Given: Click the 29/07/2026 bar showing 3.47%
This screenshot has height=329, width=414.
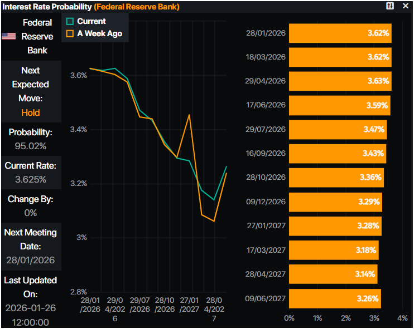Looking at the screenshot, I should pyautogui.click(x=338, y=129).
